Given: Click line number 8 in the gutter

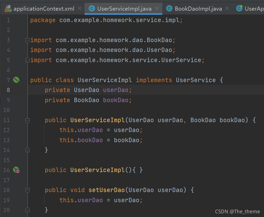Looking at the screenshot, I should tap(8, 90).
